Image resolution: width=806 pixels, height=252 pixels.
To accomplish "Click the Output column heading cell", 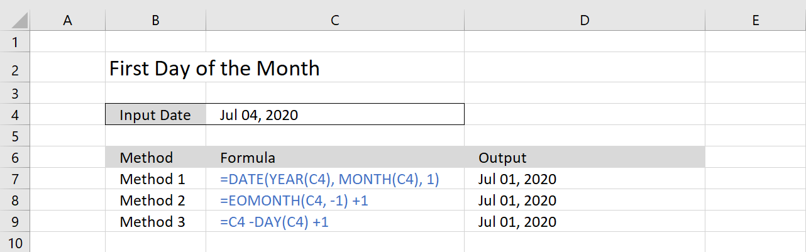I will (585, 158).
